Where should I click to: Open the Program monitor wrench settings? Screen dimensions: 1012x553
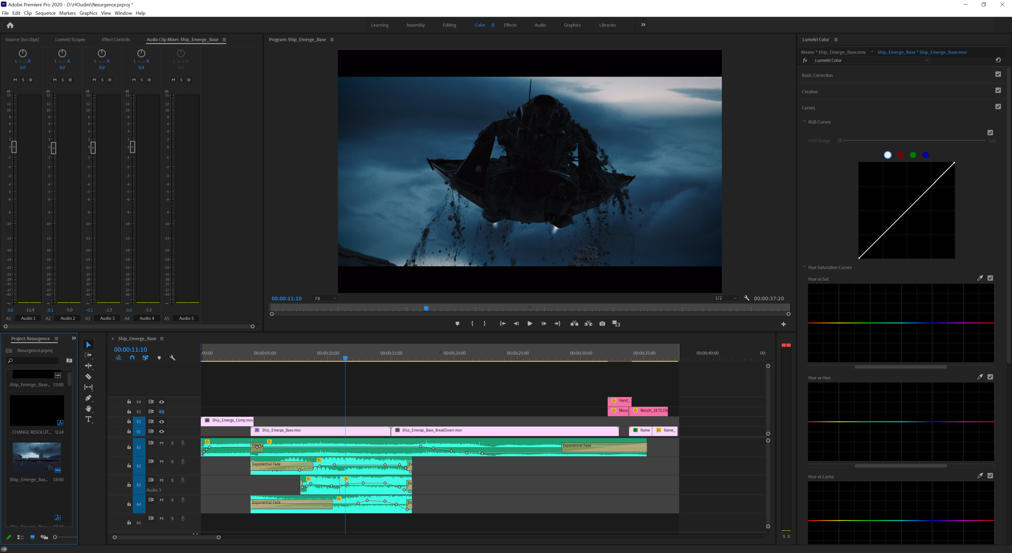(x=746, y=298)
